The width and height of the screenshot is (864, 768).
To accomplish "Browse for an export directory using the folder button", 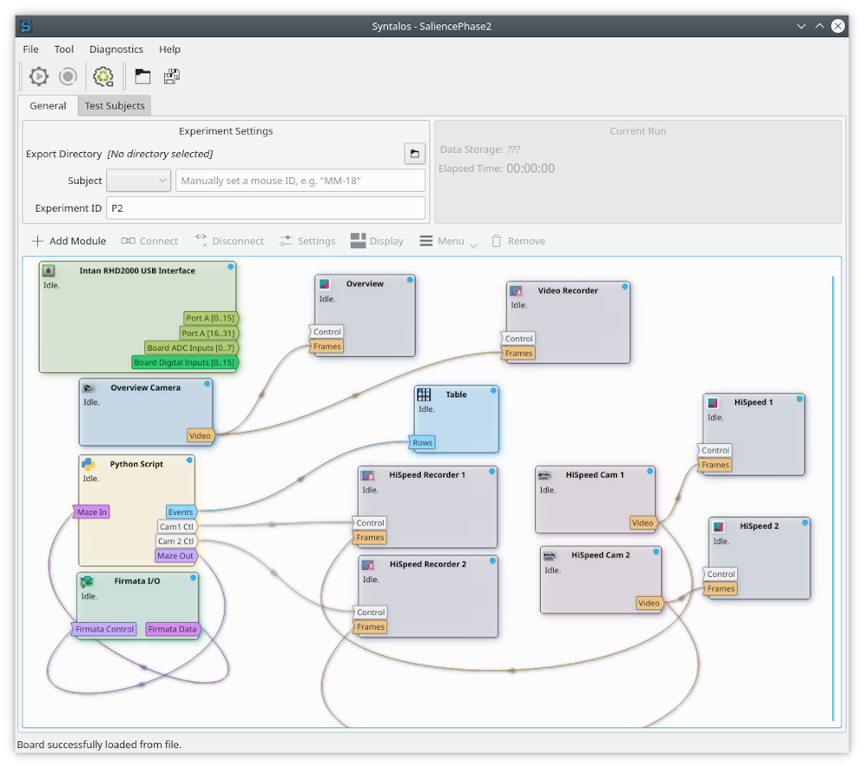I will tap(415, 154).
